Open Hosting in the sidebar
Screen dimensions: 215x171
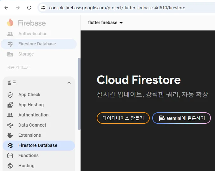tap(26, 166)
